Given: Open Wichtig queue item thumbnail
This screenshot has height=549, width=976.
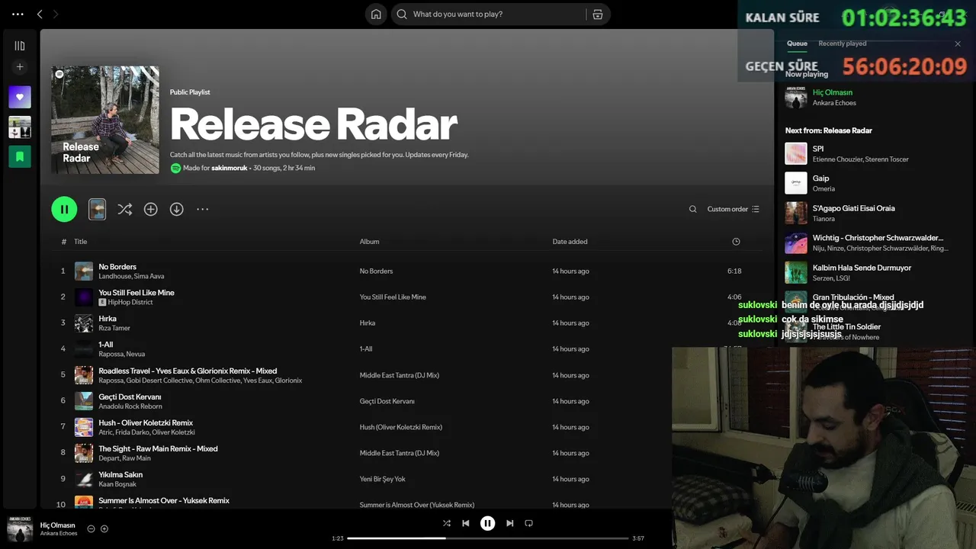Looking at the screenshot, I should coord(796,242).
